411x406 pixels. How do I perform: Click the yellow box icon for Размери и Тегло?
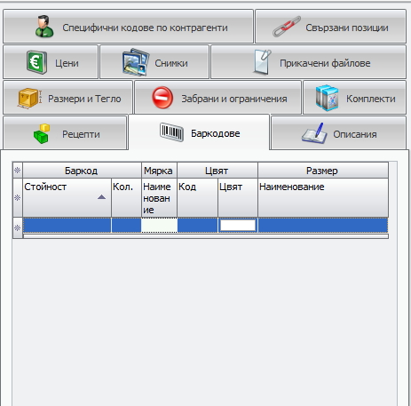pos(29,98)
